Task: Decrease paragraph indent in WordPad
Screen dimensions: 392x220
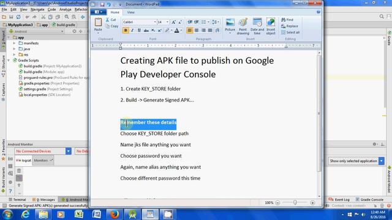Action: tap(190, 22)
